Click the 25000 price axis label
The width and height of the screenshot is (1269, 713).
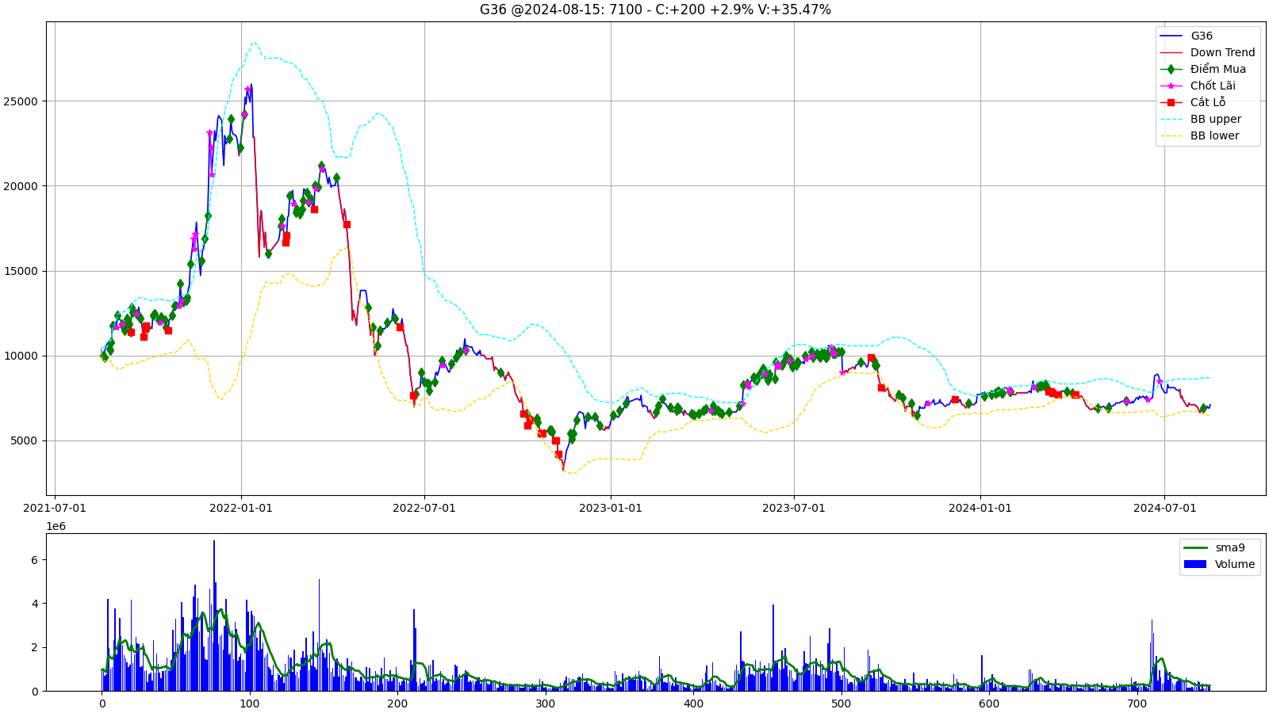[21, 101]
